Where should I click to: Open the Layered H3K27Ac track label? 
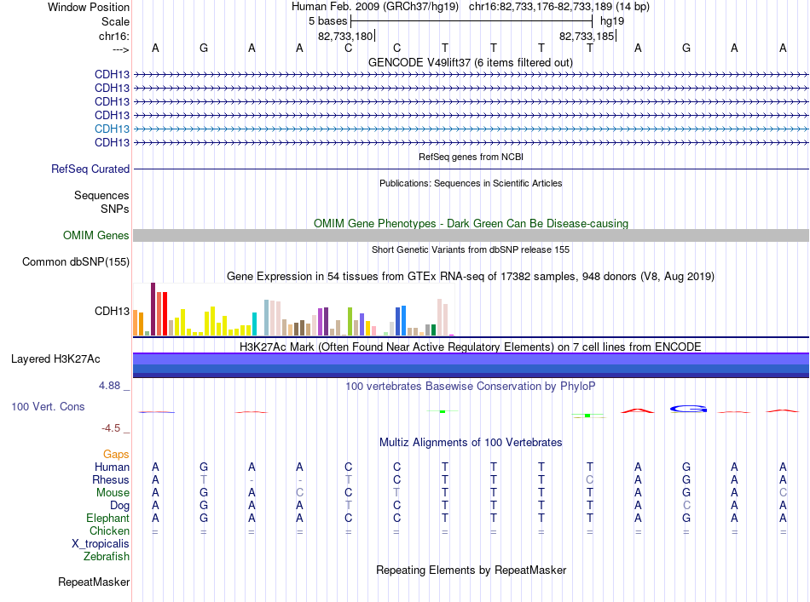click(55, 359)
